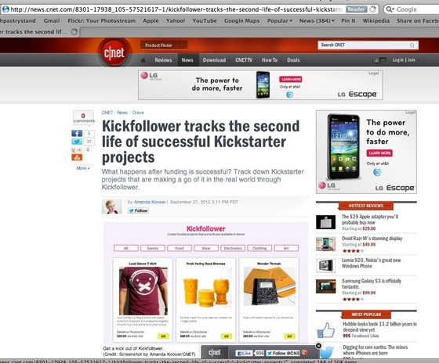Click the Join link
This screenshot has height=363, width=439.
click(412, 60)
